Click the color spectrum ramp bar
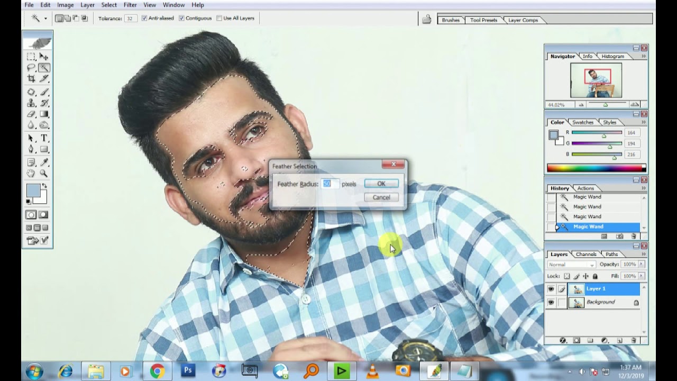 point(596,168)
